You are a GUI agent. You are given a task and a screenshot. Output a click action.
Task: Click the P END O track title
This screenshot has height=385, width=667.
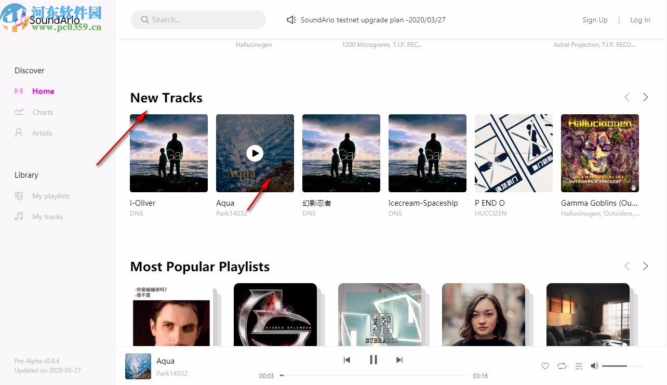pos(490,203)
